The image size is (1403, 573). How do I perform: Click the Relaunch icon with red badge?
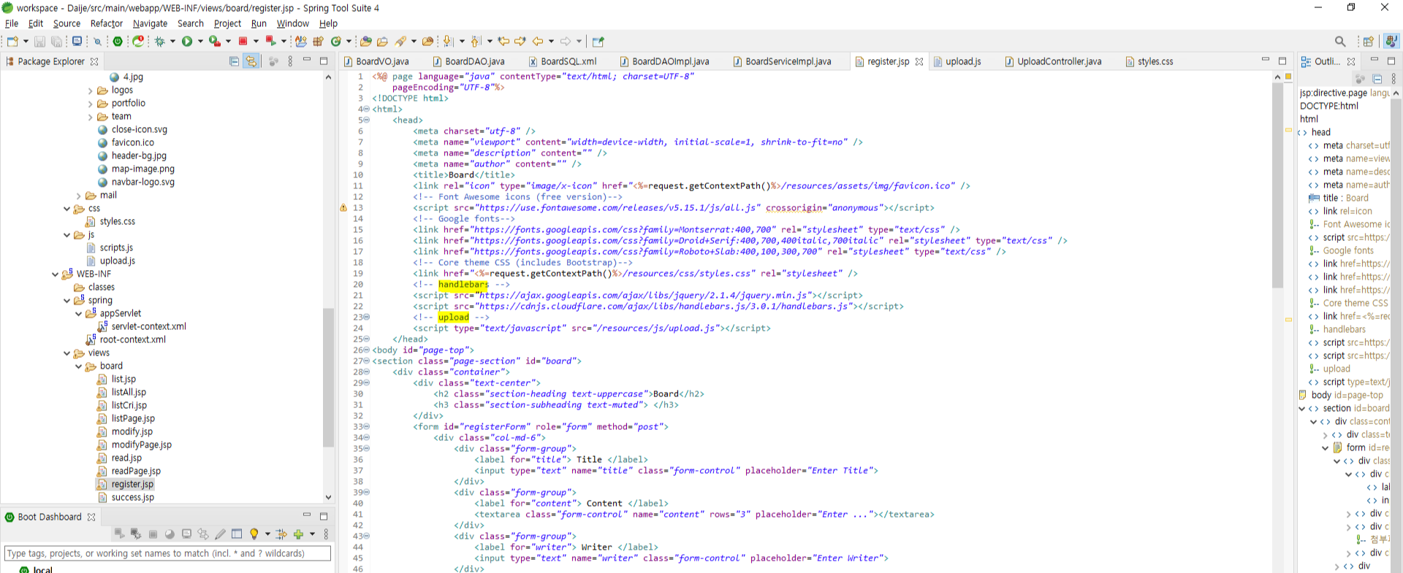138,42
